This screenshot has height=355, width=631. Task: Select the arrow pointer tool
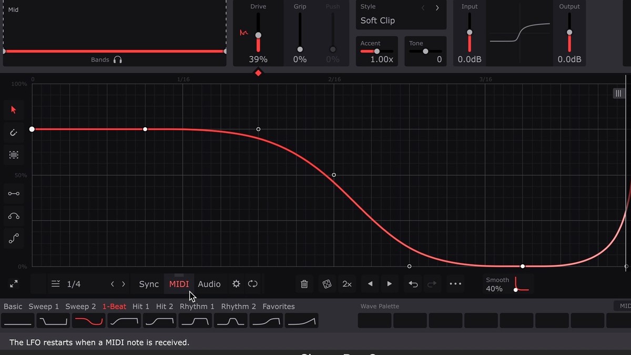click(14, 110)
